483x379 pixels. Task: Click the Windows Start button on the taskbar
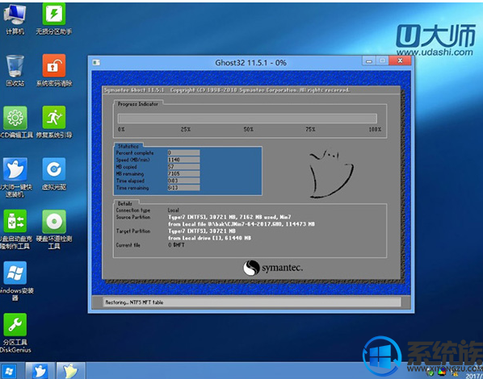(x=9, y=371)
